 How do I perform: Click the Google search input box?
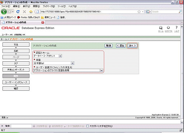[x=165, y=12]
